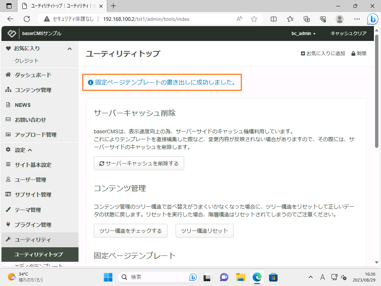This screenshot has height=286, width=381.
Task: Open テーマ管理 in sidebar
Action: click(28, 210)
